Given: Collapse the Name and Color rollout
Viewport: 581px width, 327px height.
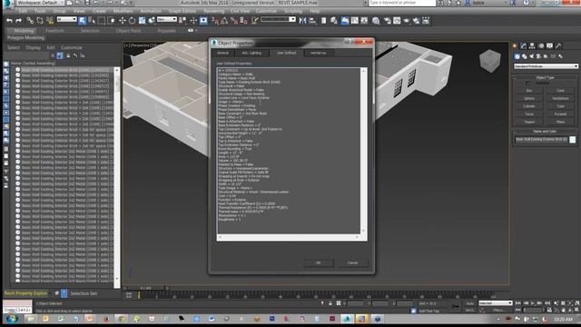Looking at the screenshot, I should point(545,131).
